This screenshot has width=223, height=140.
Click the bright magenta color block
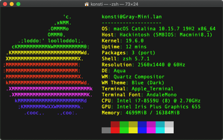coord(151,130)
